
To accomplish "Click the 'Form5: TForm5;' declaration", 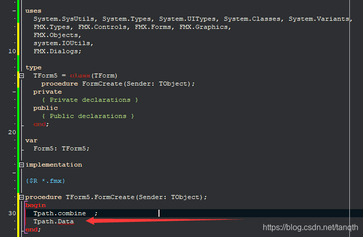I will 61,148.
